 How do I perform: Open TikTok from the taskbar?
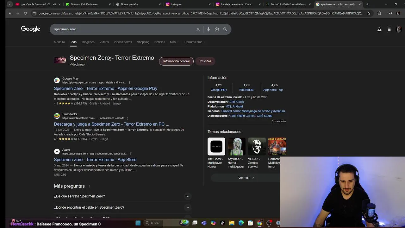coord(222,223)
